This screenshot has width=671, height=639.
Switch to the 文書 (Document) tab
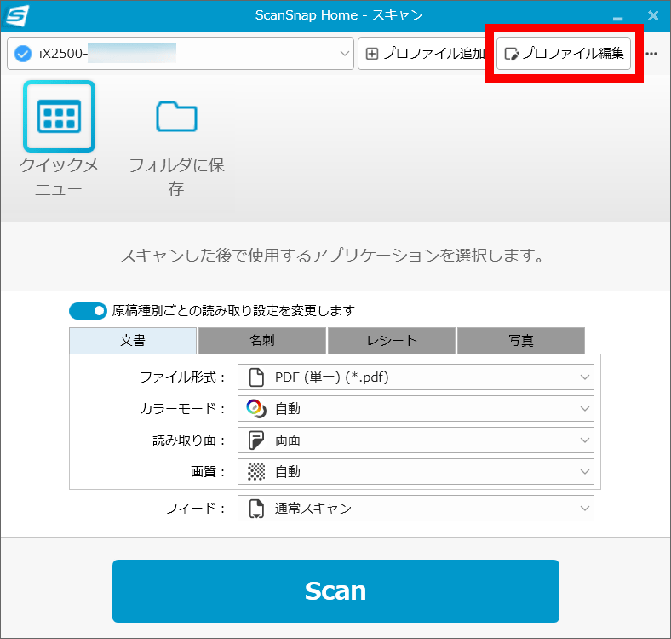[133, 341]
